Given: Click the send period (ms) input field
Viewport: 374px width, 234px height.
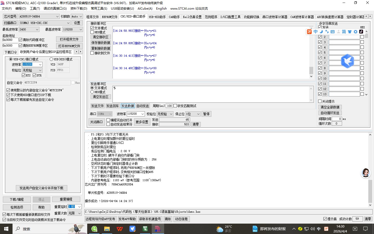Looking at the screenshot, I should (169, 106).
